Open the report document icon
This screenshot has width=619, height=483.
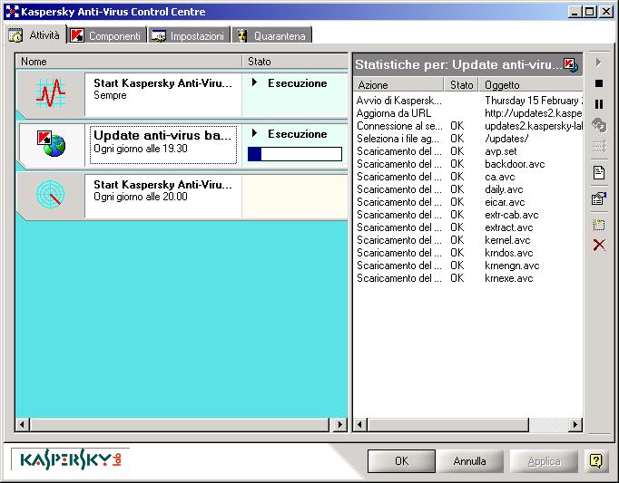coord(599,172)
